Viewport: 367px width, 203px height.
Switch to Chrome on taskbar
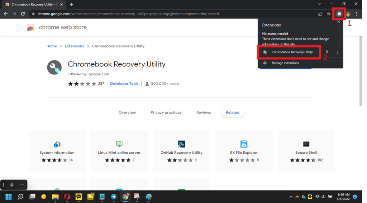coord(125,197)
